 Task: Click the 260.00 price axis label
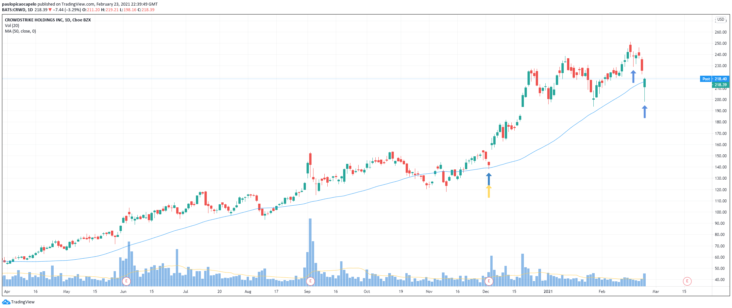pyautogui.click(x=720, y=32)
